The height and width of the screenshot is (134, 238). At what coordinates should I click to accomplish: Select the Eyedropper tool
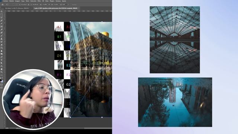(x=1, y=30)
